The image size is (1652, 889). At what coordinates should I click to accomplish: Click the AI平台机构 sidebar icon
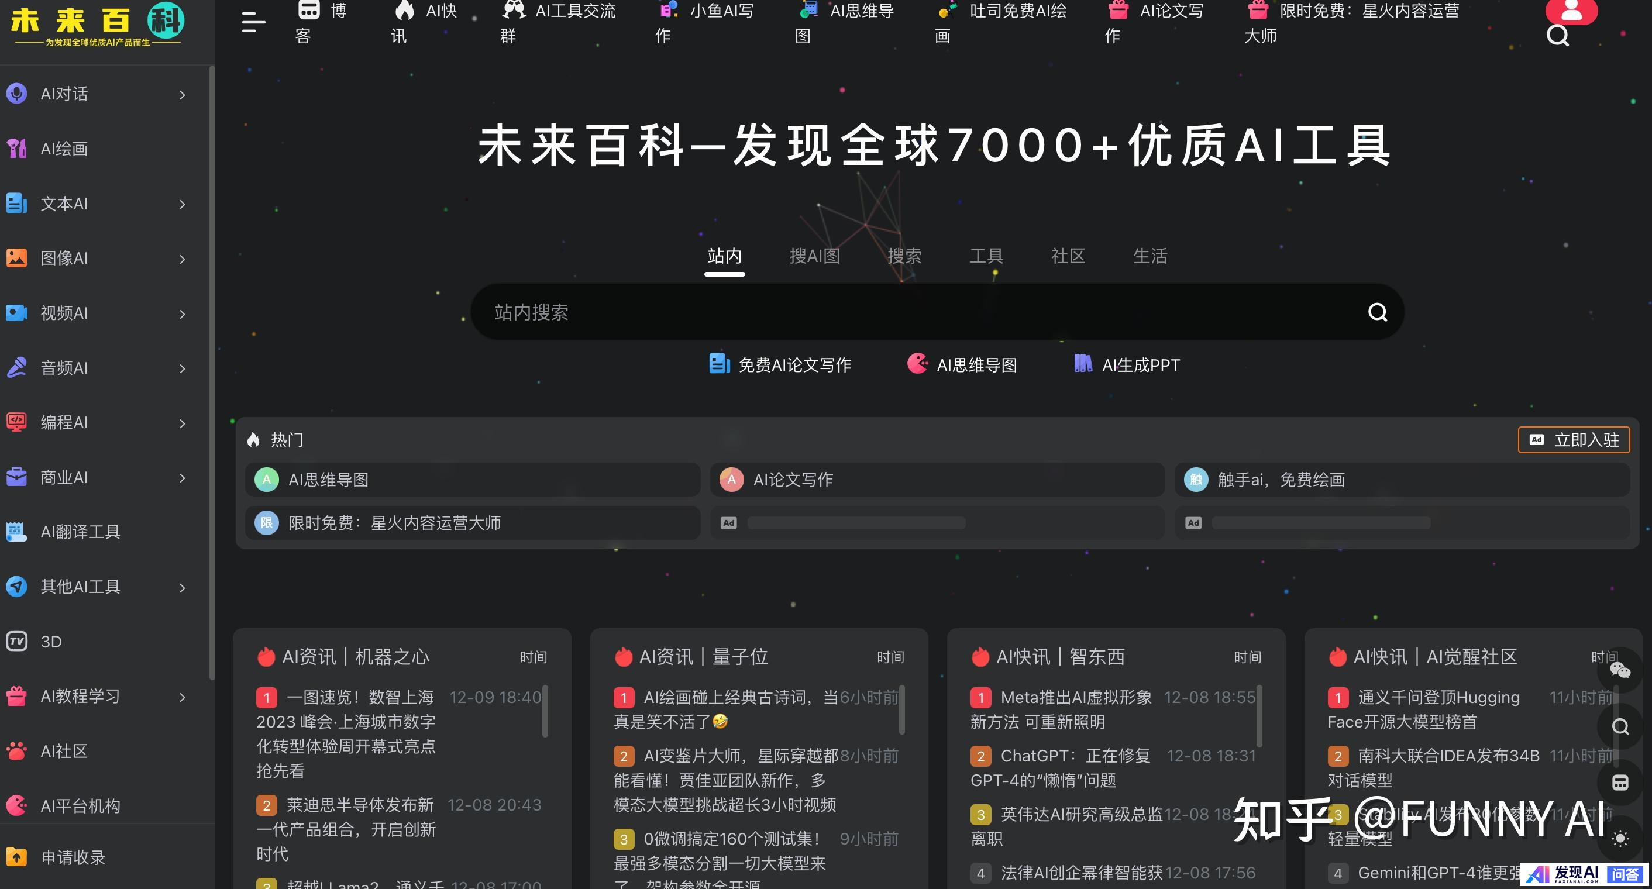tap(17, 805)
